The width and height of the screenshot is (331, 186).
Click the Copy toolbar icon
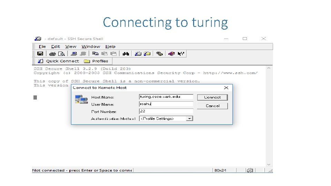click(96, 54)
